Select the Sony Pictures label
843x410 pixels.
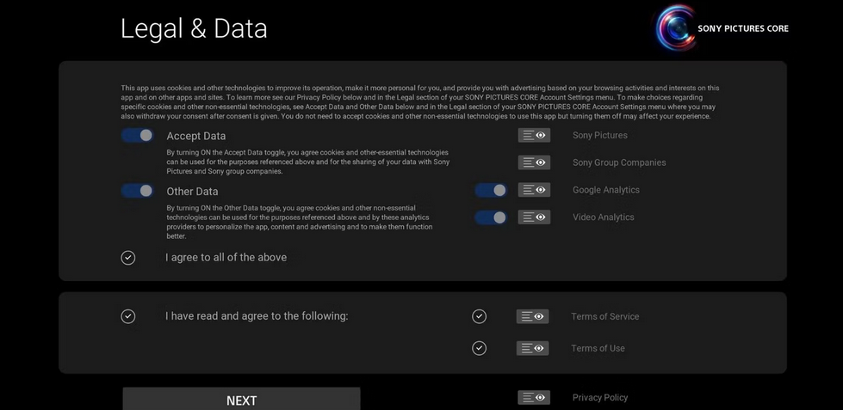click(600, 135)
